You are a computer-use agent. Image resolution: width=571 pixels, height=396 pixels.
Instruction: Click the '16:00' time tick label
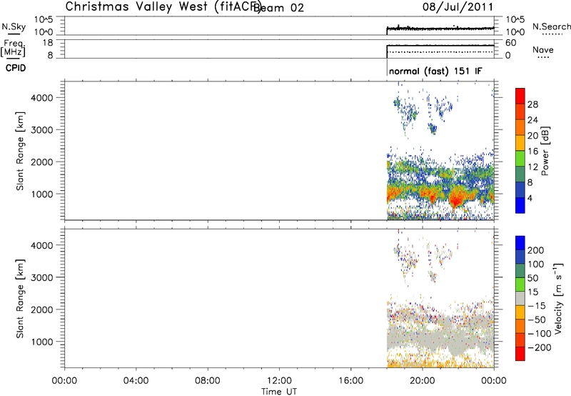350,381
